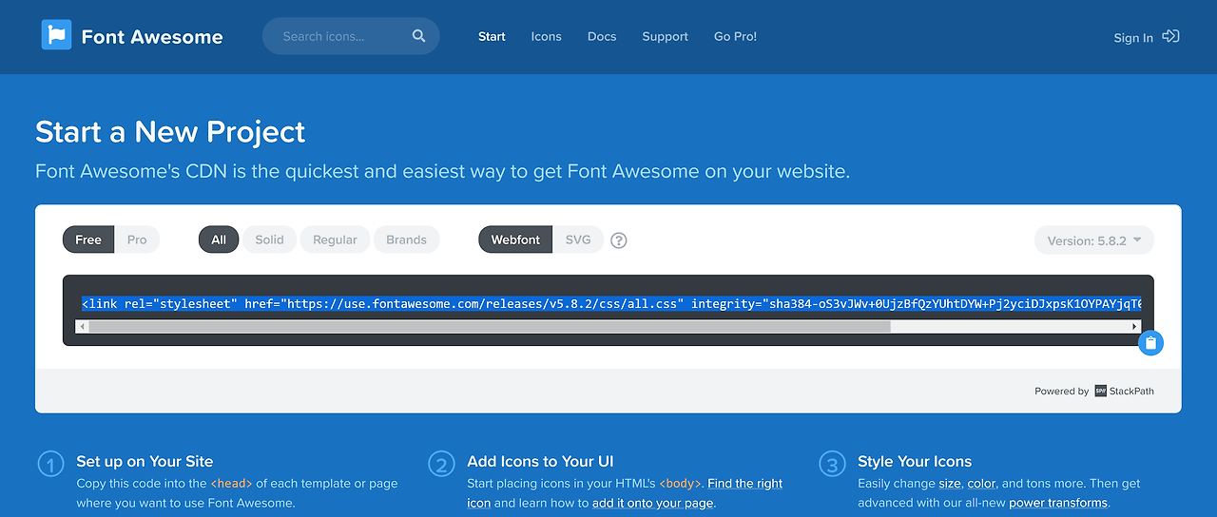
Task: Follow the 'add it onto your page' link
Action: [x=652, y=503]
